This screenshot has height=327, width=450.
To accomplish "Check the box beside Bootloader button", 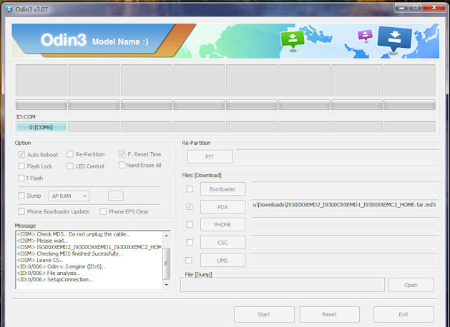I will 190,189.
